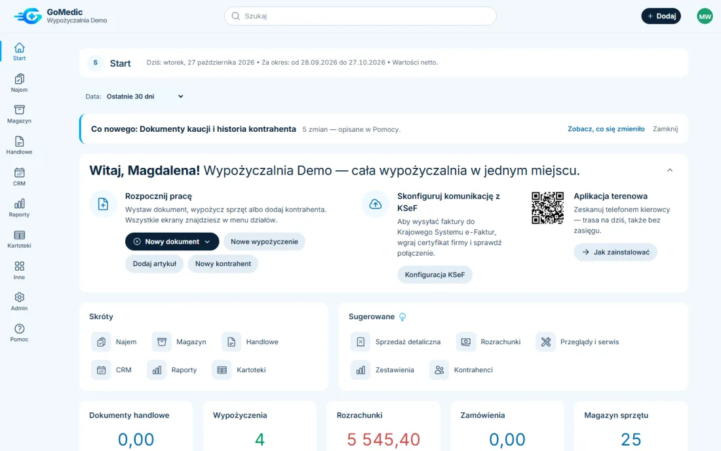This screenshot has width=721, height=451.
Task: Open Admin settings in sidebar
Action: pyautogui.click(x=19, y=302)
